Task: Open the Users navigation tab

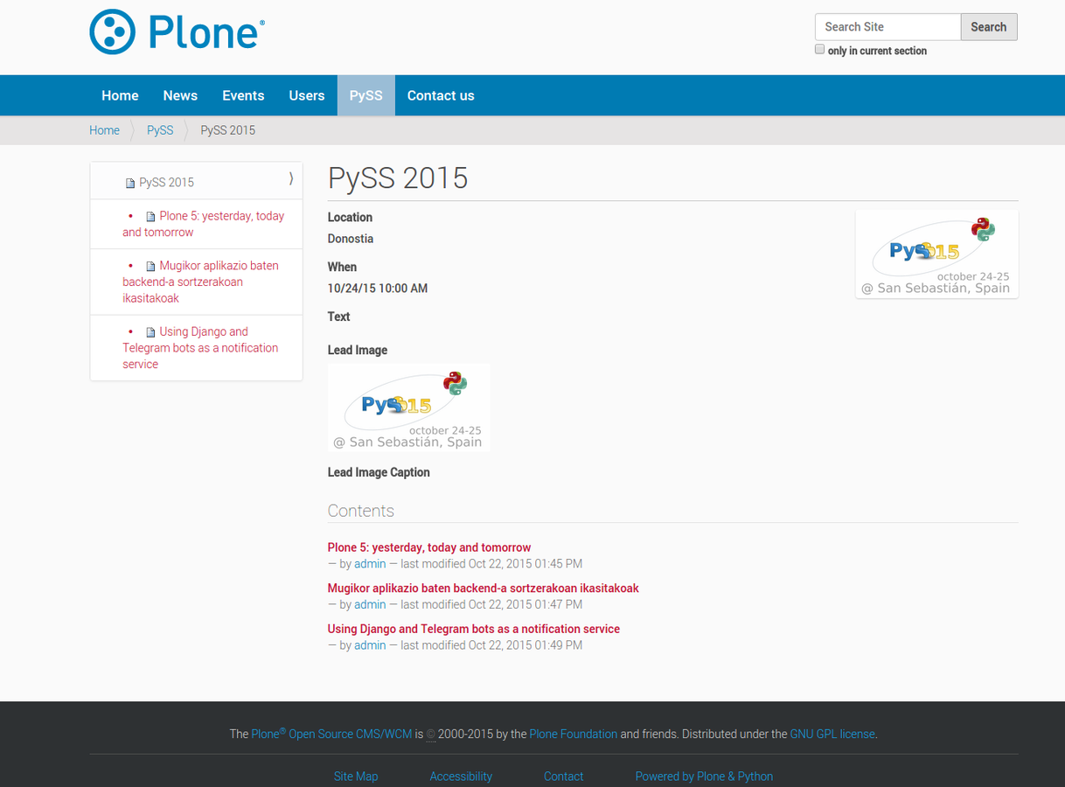Action: pos(307,95)
